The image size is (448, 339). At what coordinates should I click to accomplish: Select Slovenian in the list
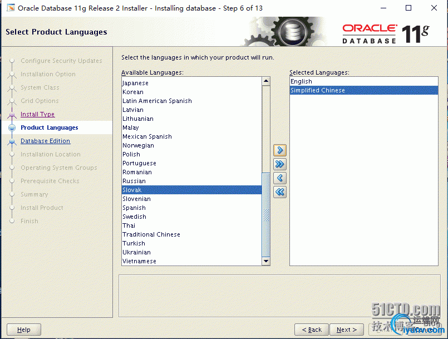point(191,199)
